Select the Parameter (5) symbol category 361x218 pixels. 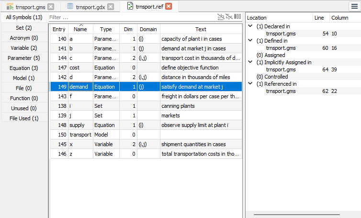tap(24, 58)
